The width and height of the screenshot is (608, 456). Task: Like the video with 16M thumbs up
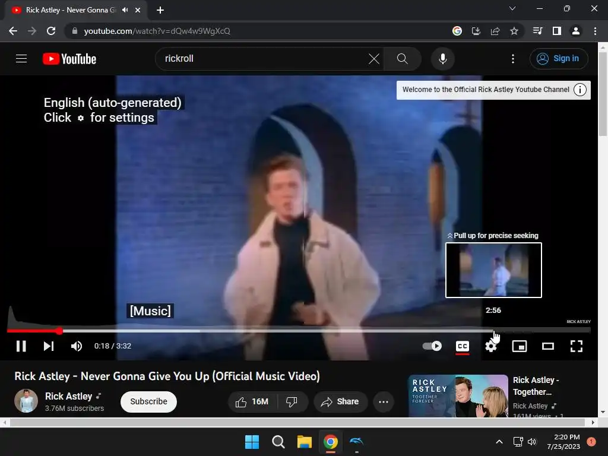tap(252, 402)
